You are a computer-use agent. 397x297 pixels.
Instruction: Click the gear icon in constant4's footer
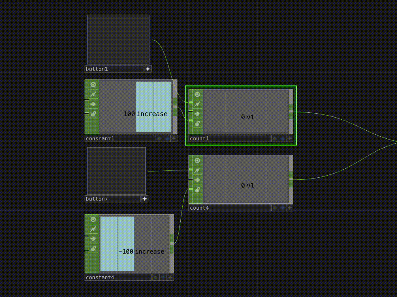point(156,277)
